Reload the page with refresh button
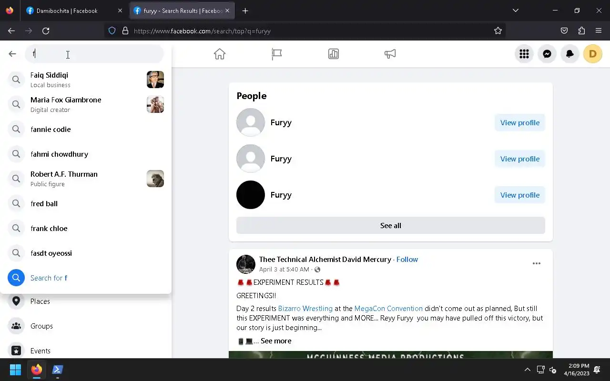The height and width of the screenshot is (381, 610). pyautogui.click(x=46, y=30)
